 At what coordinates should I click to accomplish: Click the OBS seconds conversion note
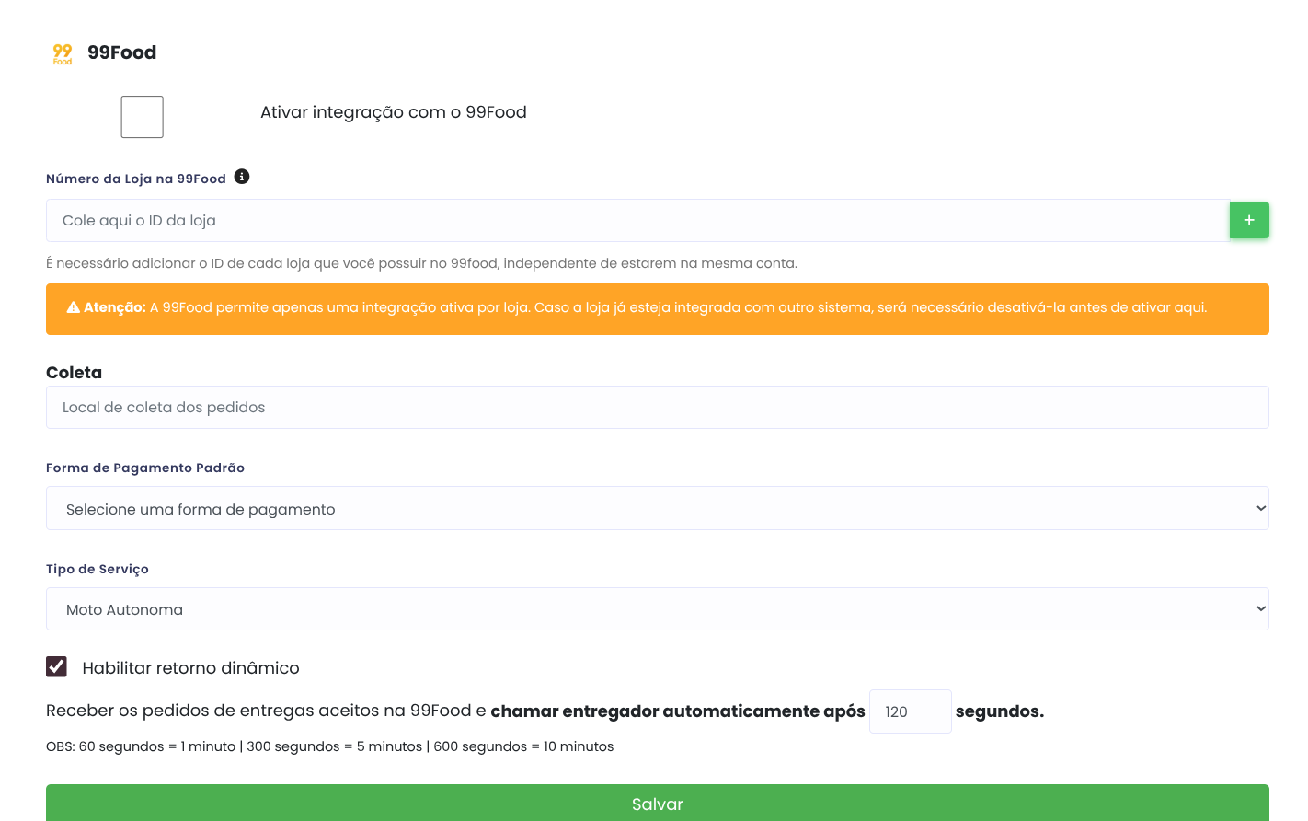329,746
